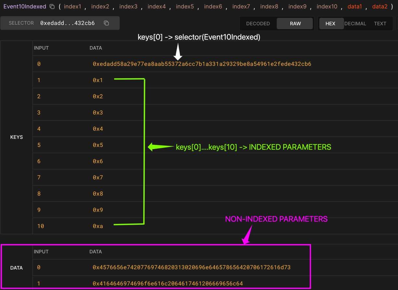Select the index1 parameter label
398x290 pixels.
pos(73,6)
